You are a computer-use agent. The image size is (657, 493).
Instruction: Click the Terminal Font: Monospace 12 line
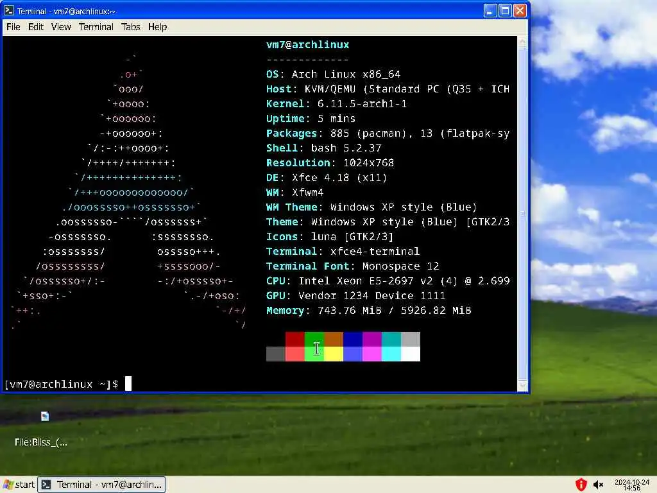[x=353, y=266]
